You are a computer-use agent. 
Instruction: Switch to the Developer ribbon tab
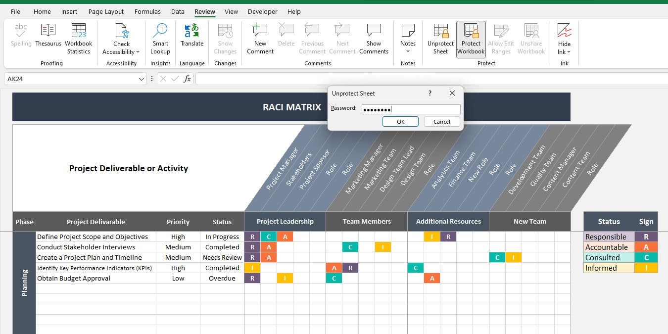pyautogui.click(x=262, y=11)
